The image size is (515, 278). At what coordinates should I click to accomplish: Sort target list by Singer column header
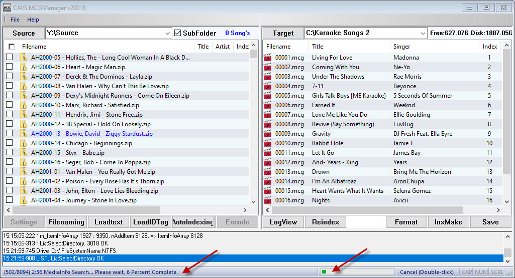point(434,47)
